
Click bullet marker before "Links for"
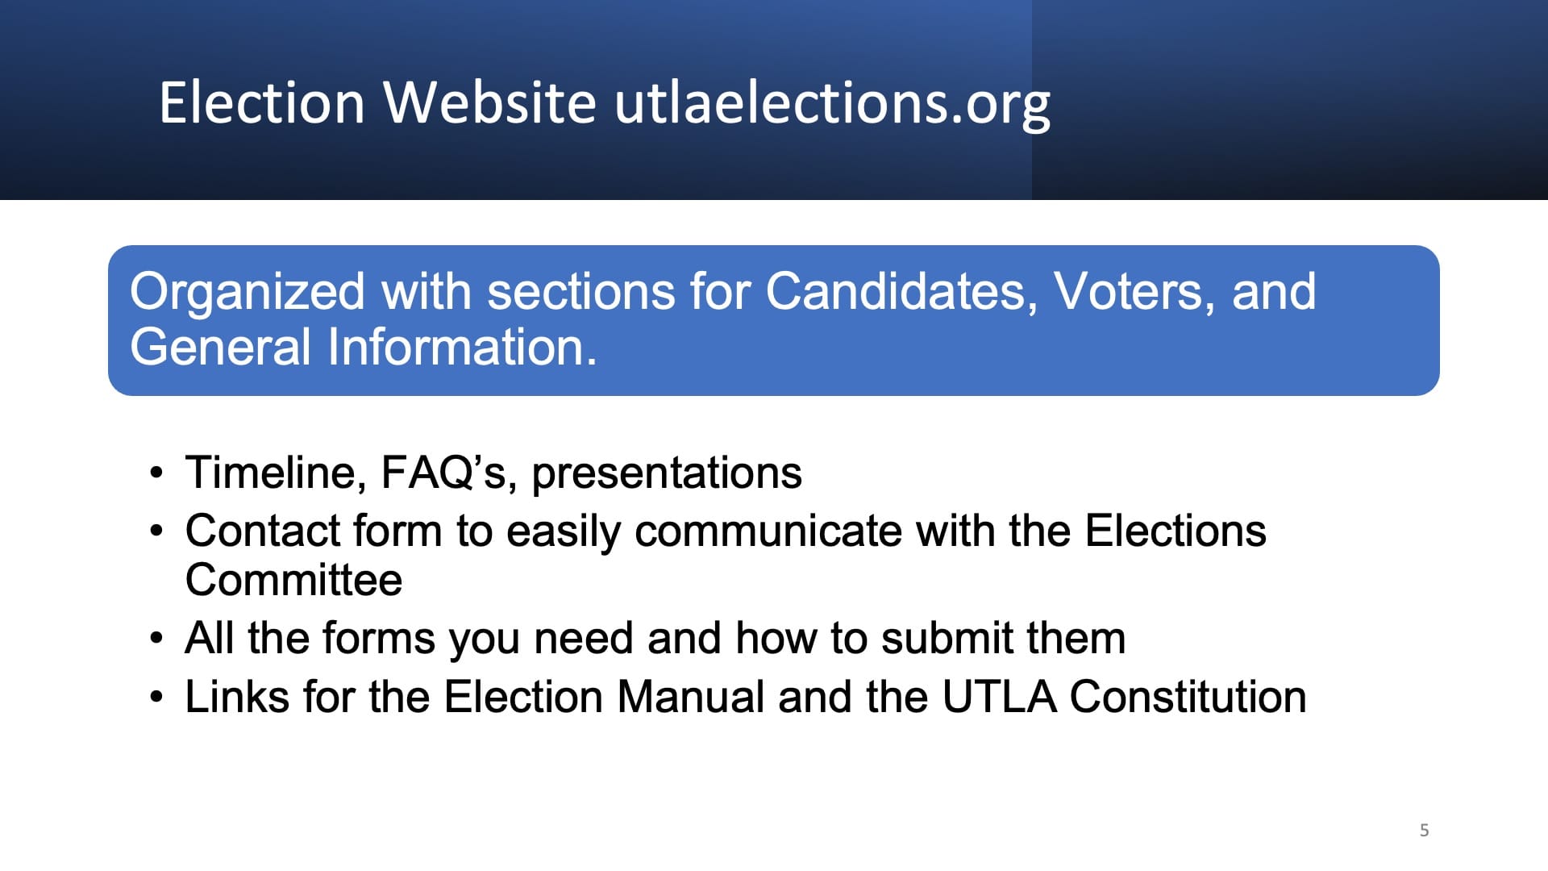pyautogui.click(x=156, y=697)
